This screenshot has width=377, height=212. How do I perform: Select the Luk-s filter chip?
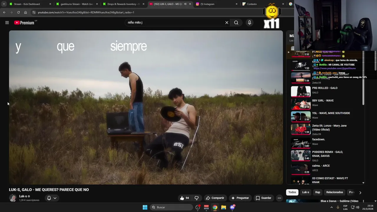point(305,192)
